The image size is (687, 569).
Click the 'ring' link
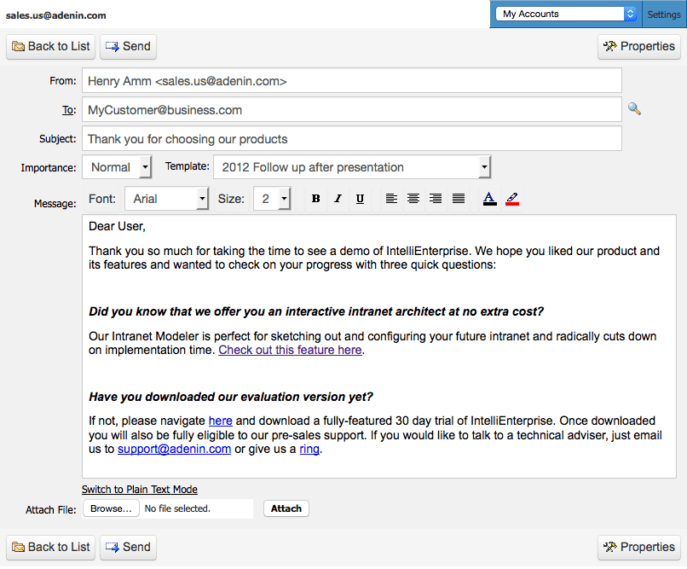(309, 449)
